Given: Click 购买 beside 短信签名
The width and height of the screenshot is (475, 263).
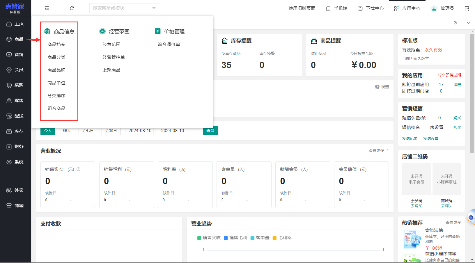Looking at the screenshot, I should [x=457, y=127].
